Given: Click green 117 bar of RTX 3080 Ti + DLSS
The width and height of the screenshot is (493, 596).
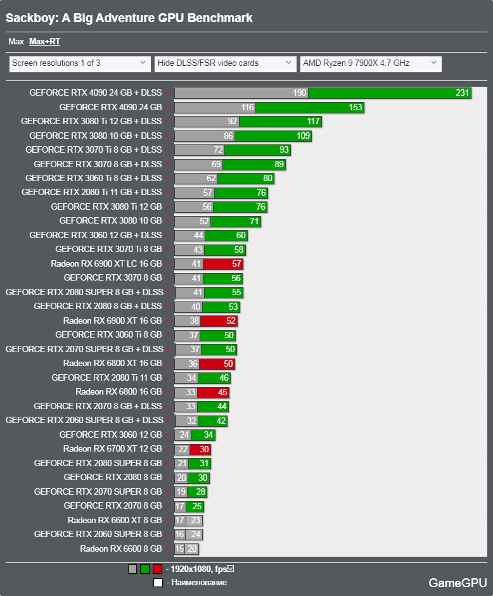Looking at the screenshot, I should [x=281, y=121].
